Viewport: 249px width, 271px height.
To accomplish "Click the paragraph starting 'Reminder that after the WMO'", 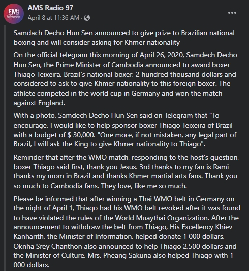I will tap(126, 172).
